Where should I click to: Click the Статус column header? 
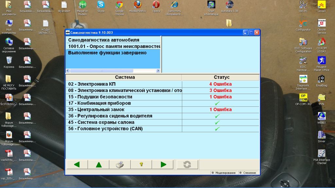pyautogui.click(x=220, y=77)
